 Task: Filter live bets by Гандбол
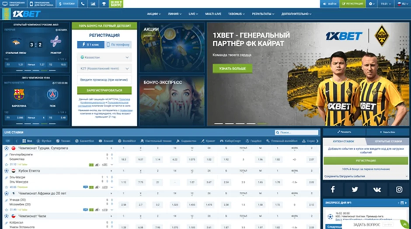tap(254, 141)
